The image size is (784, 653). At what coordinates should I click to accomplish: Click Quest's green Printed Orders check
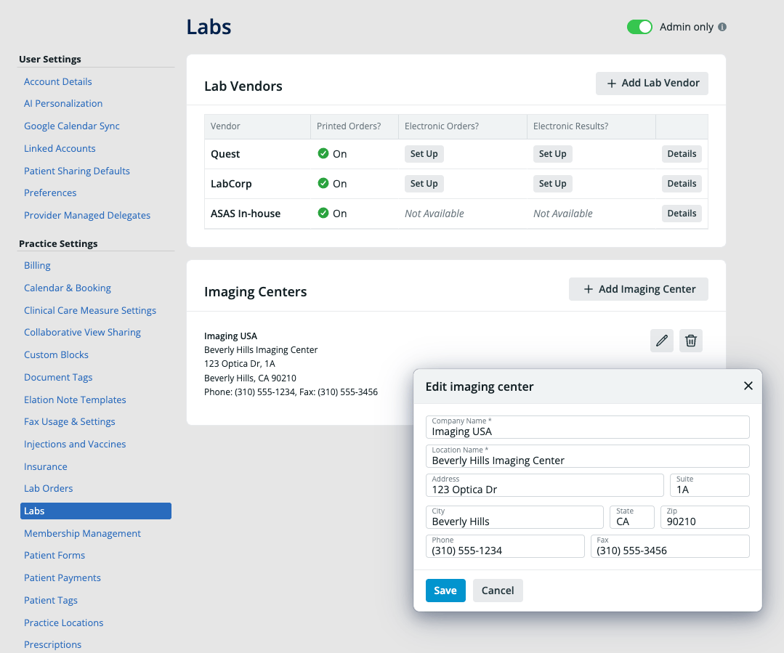(323, 153)
